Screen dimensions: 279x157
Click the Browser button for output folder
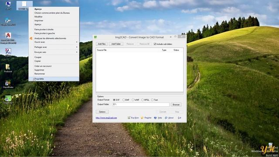tap(176, 105)
